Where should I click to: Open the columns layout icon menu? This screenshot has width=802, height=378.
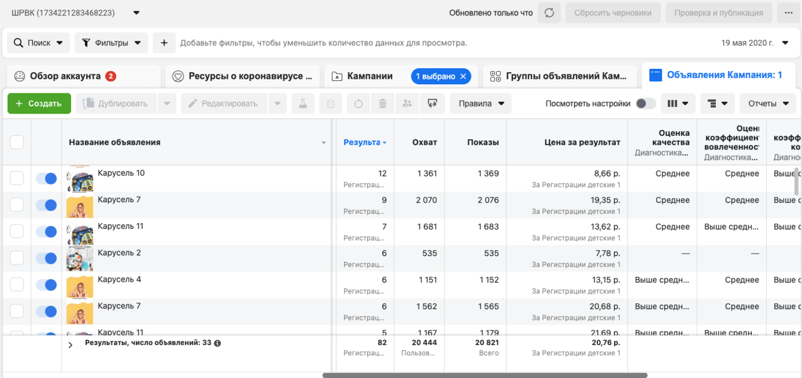tap(678, 103)
